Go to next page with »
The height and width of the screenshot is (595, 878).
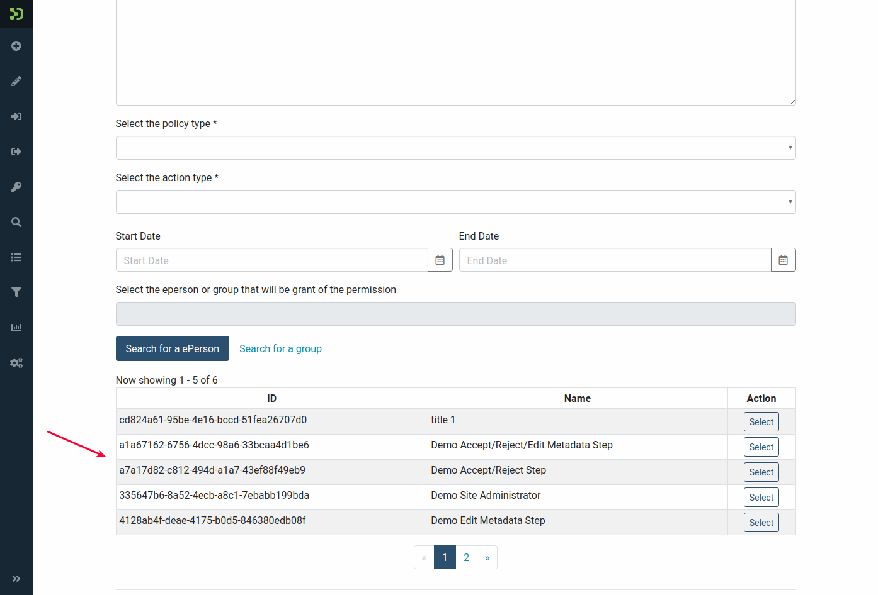[487, 557]
